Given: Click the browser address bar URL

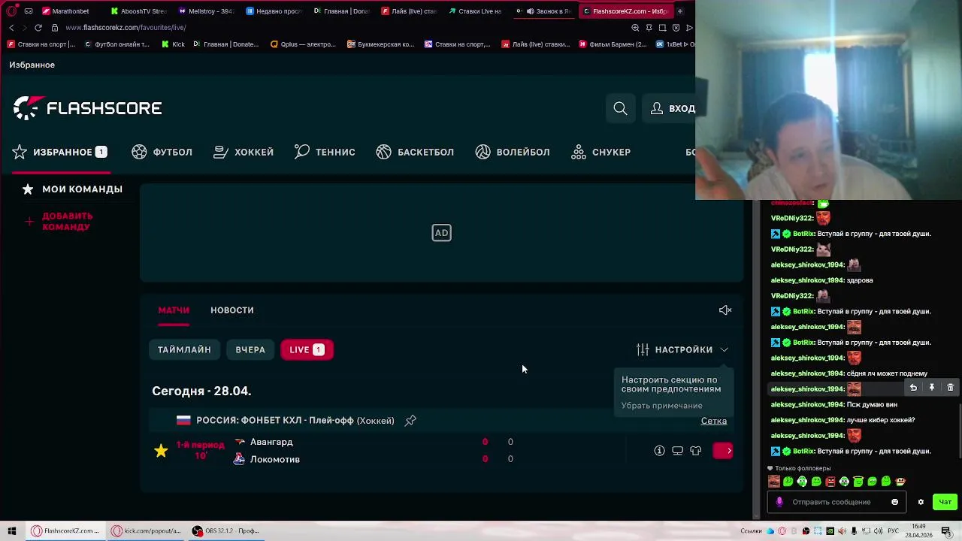Looking at the screenshot, I should coord(126,28).
